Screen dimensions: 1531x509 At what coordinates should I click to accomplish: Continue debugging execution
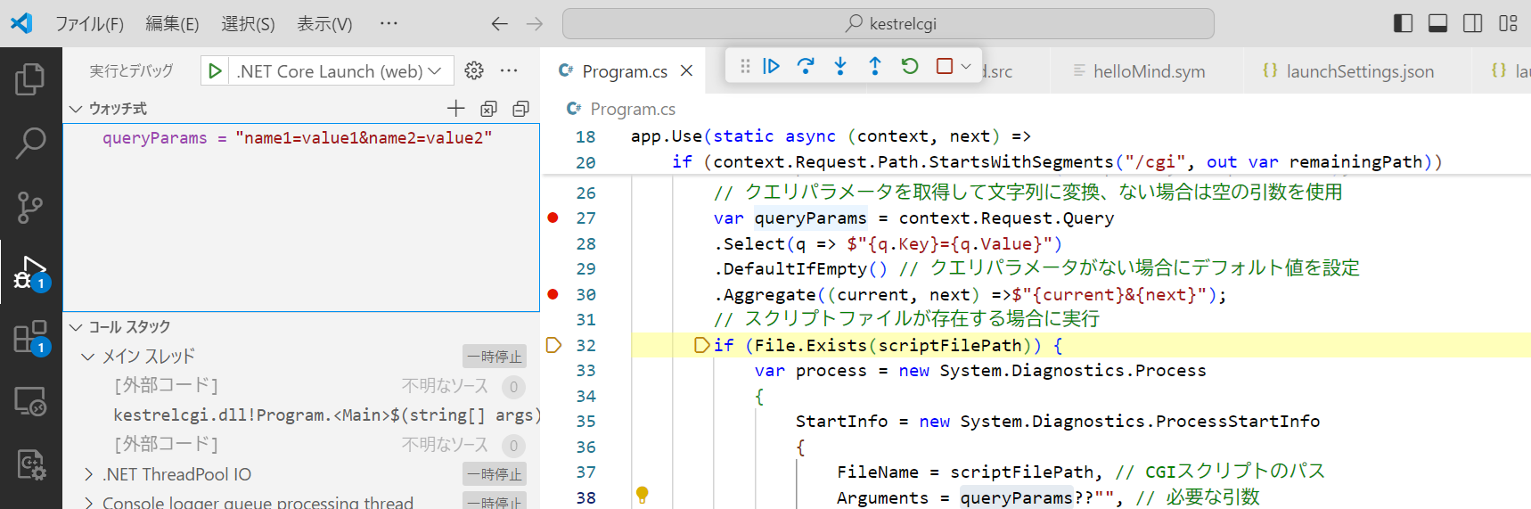coord(772,66)
